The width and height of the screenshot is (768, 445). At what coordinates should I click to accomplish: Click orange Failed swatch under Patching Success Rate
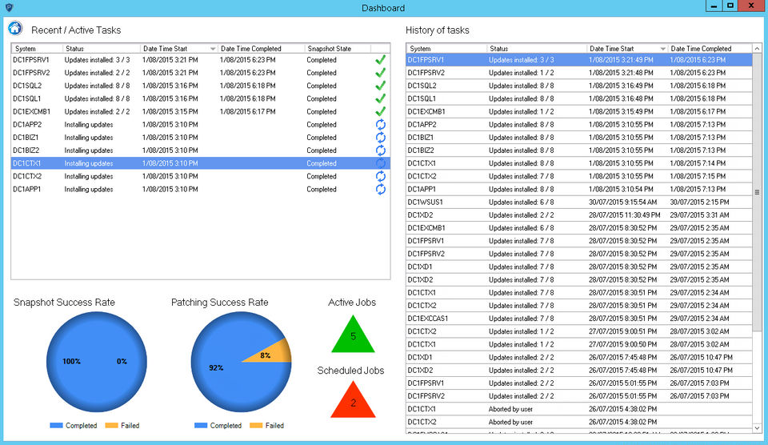click(256, 426)
